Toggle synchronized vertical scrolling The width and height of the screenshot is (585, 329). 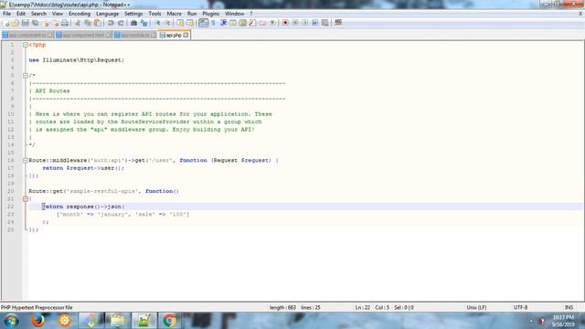180,23
